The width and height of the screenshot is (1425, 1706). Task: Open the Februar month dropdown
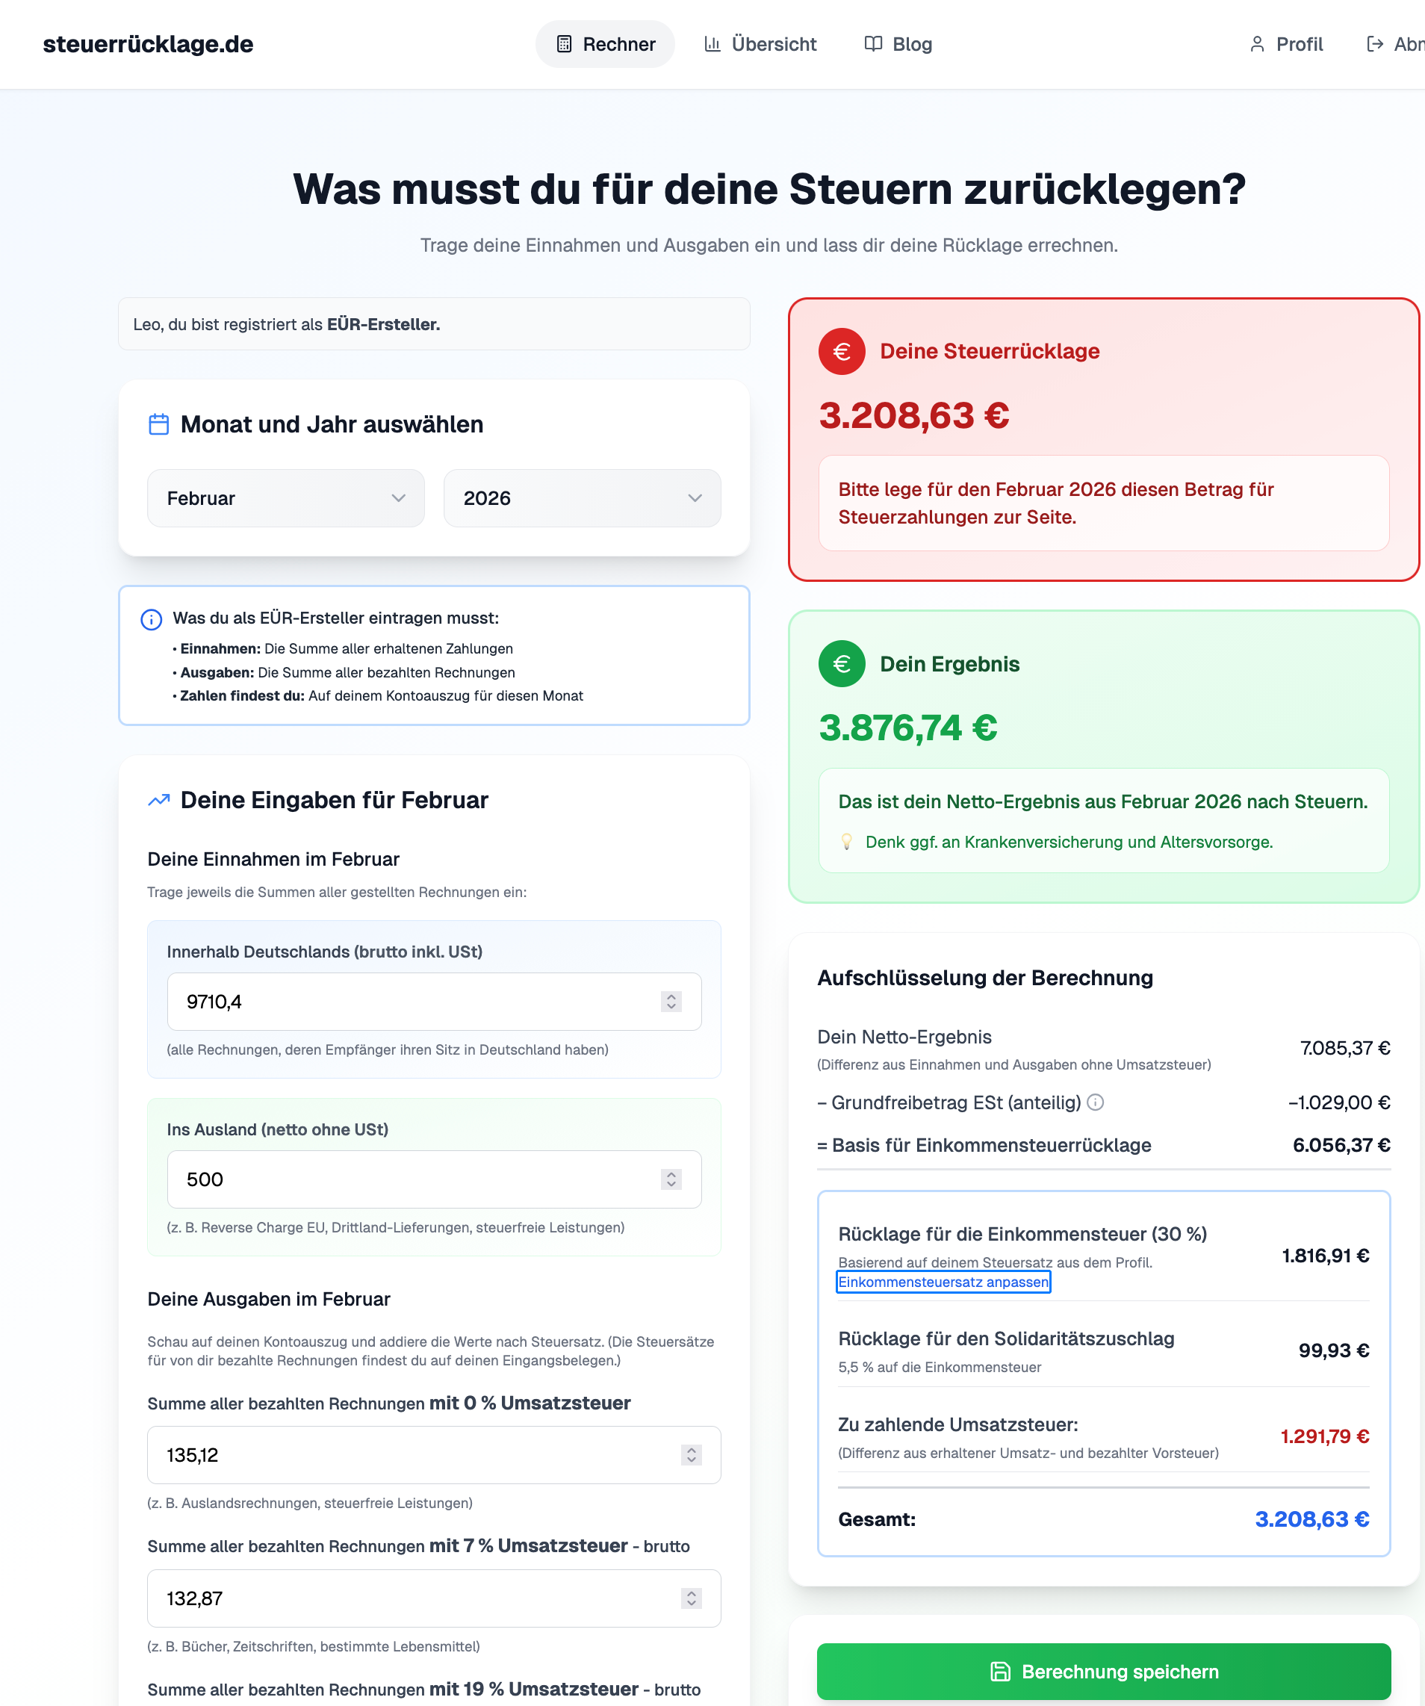pyautogui.click(x=285, y=498)
